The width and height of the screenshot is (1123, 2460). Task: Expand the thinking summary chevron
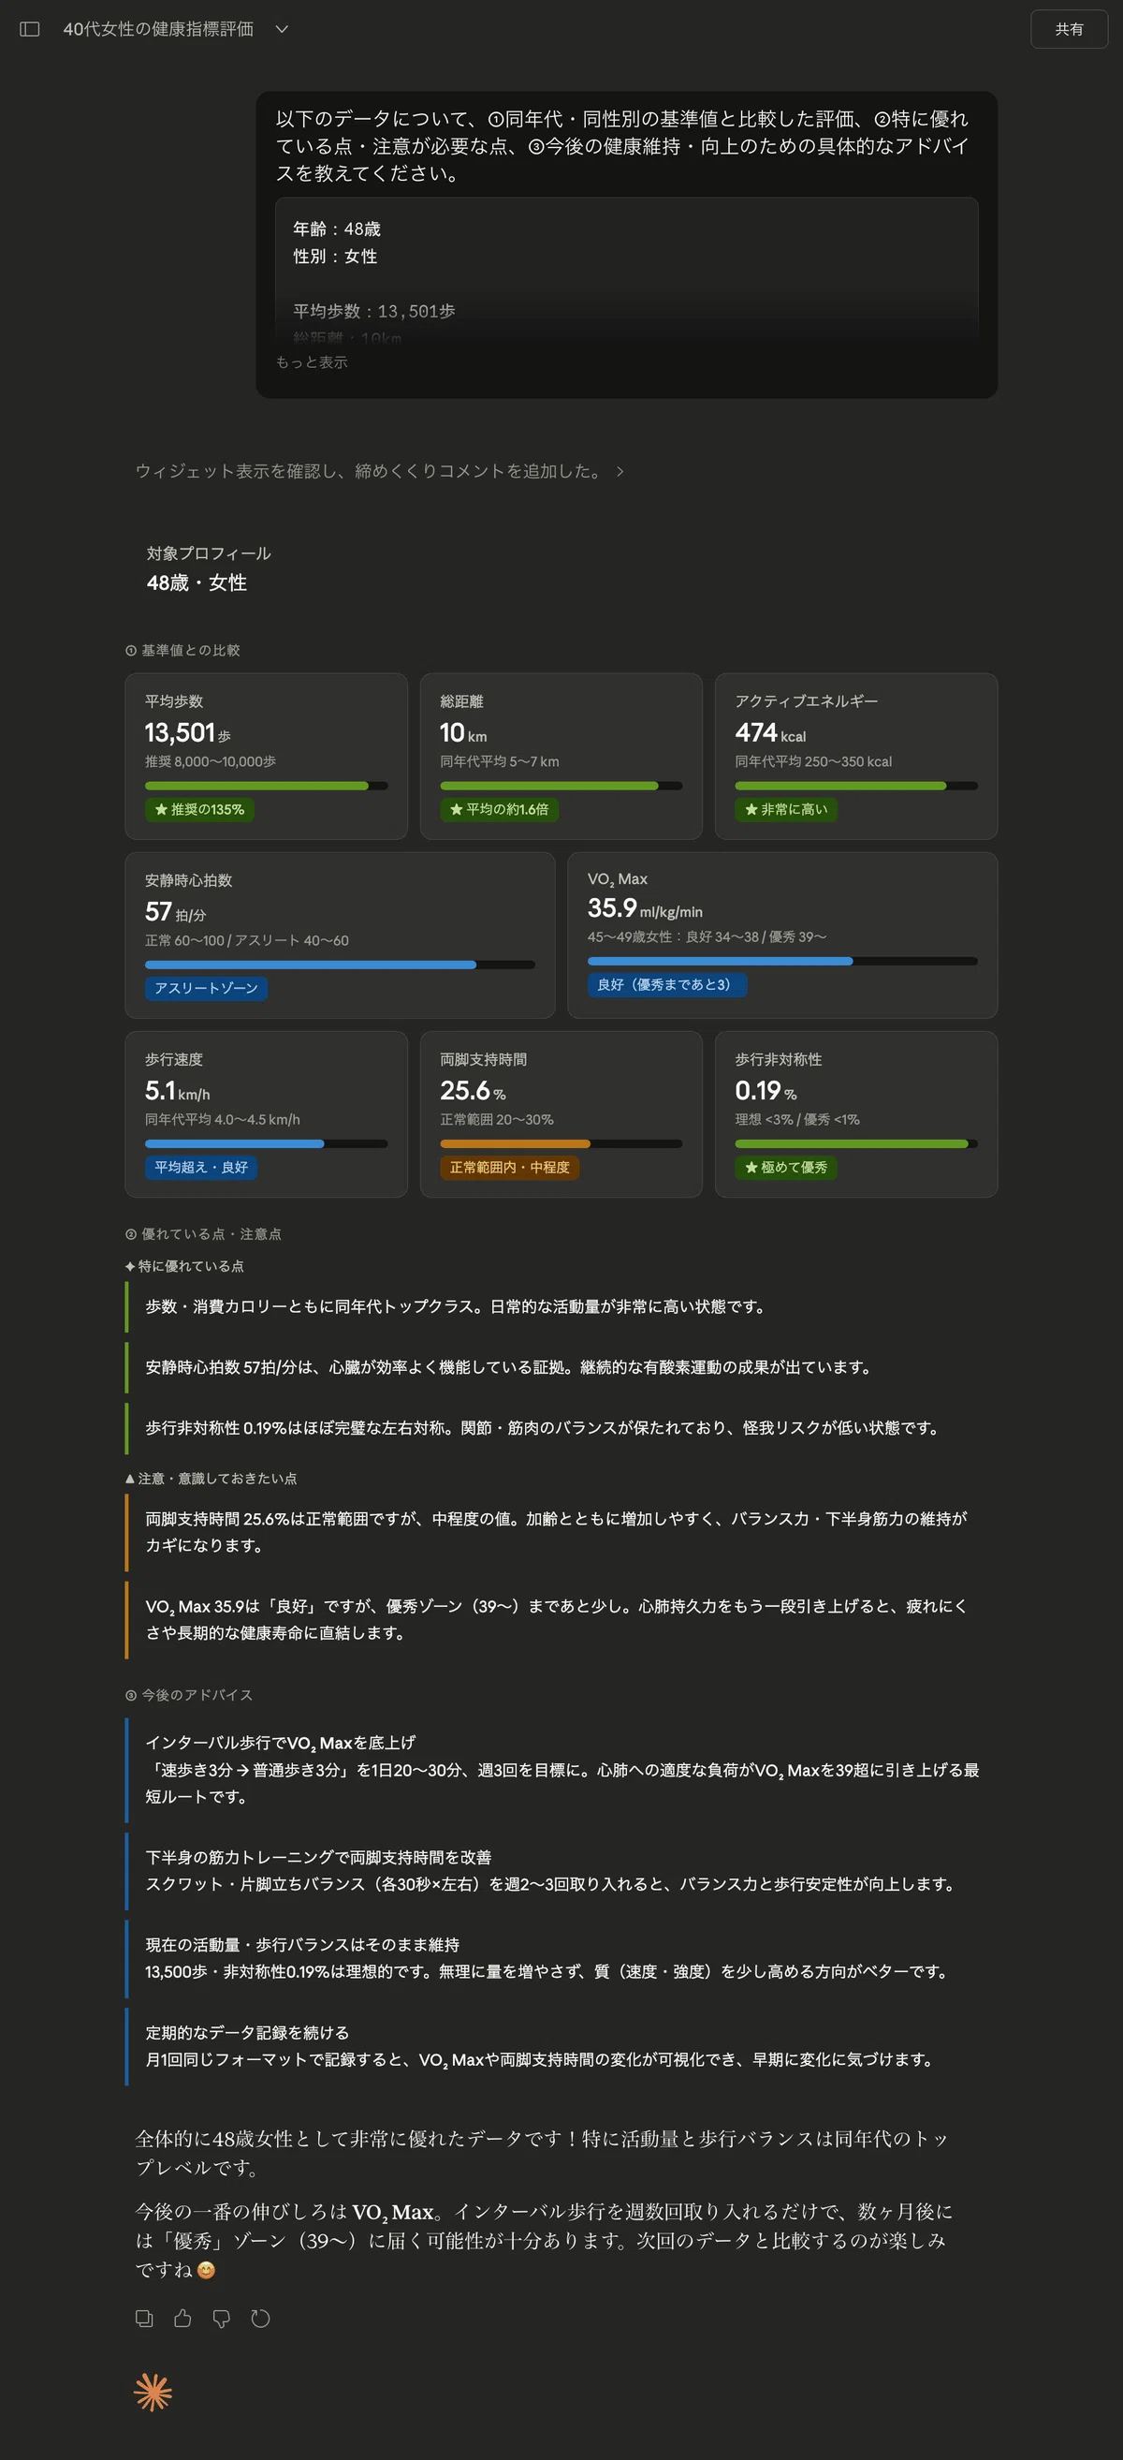(x=620, y=471)
